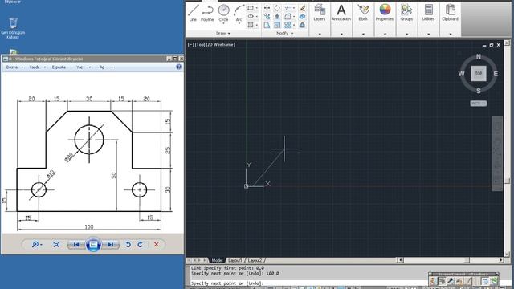Rotate image counterclockwise in photo viewer
The width and height of the screenshot is (514, 289).
coord(128,244)
